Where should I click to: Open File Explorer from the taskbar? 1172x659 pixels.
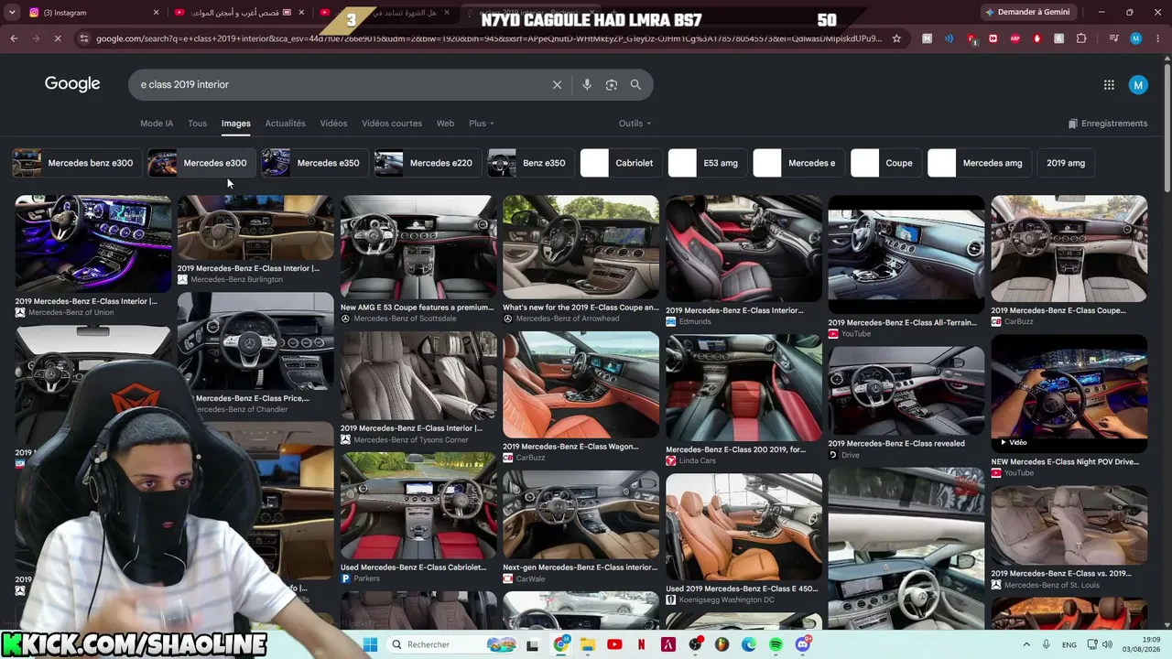click(588, 644)
